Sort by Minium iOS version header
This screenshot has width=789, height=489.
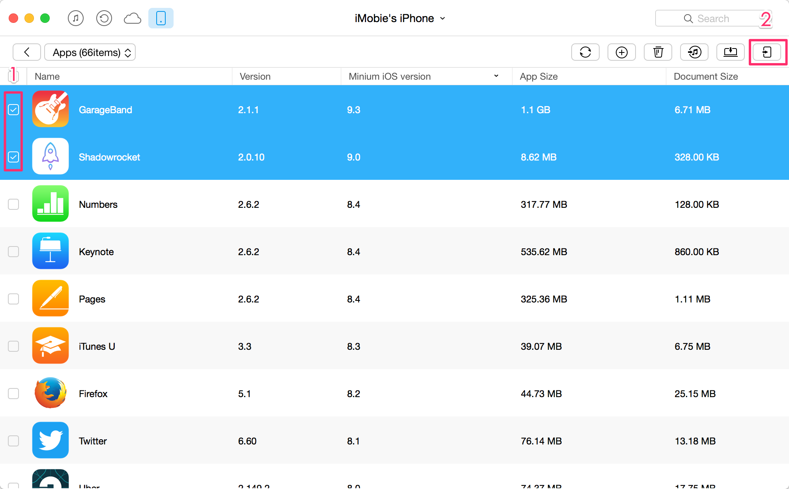coord(389,77)
